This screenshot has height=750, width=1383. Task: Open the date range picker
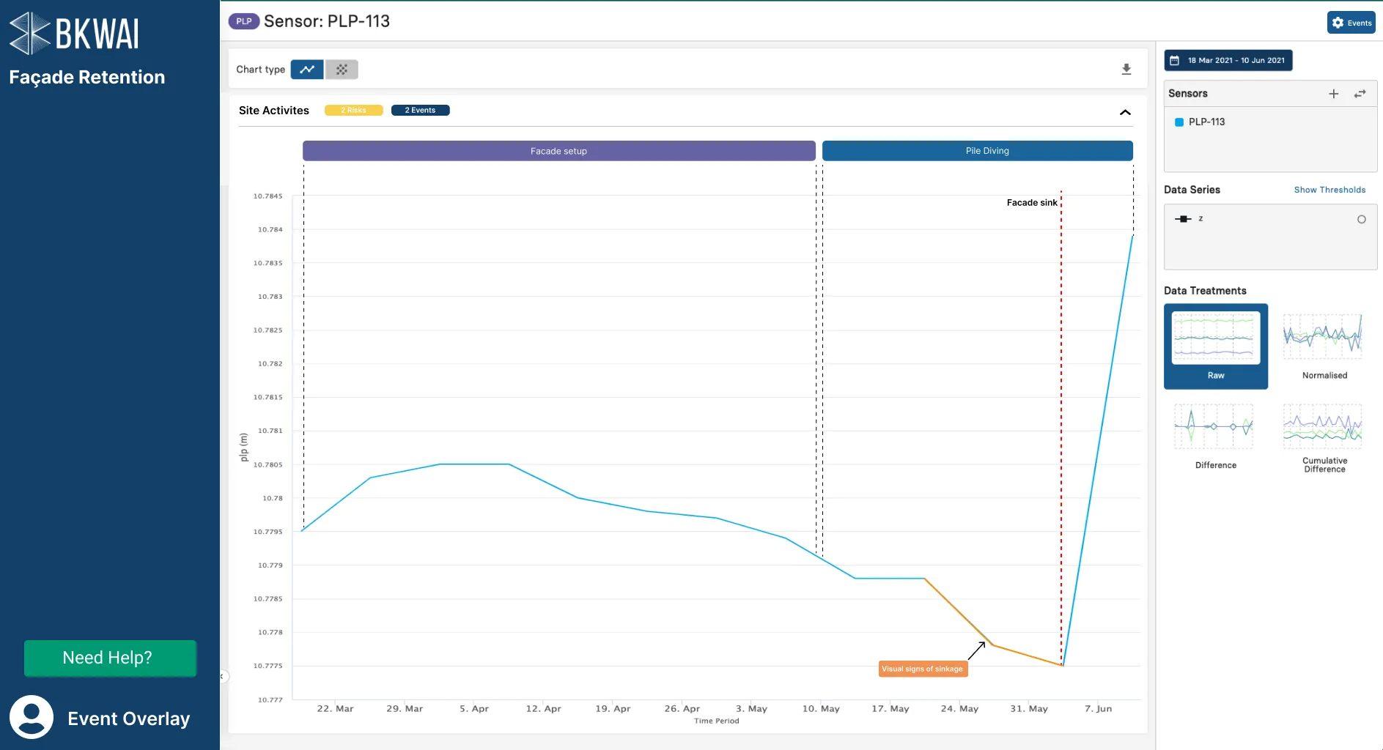point(1228,61)
